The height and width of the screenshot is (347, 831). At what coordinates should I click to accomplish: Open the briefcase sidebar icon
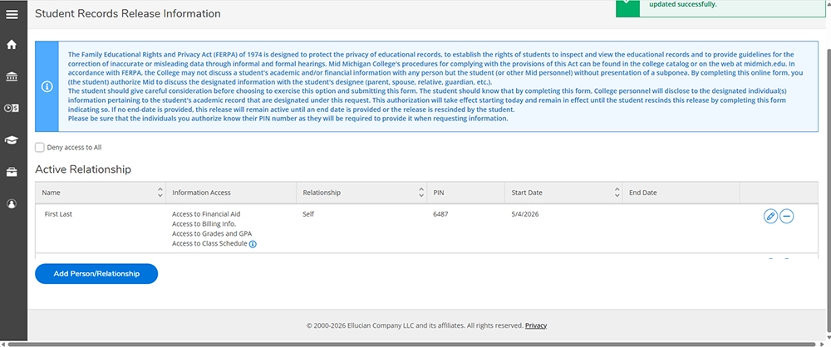[x=12, y=172]
